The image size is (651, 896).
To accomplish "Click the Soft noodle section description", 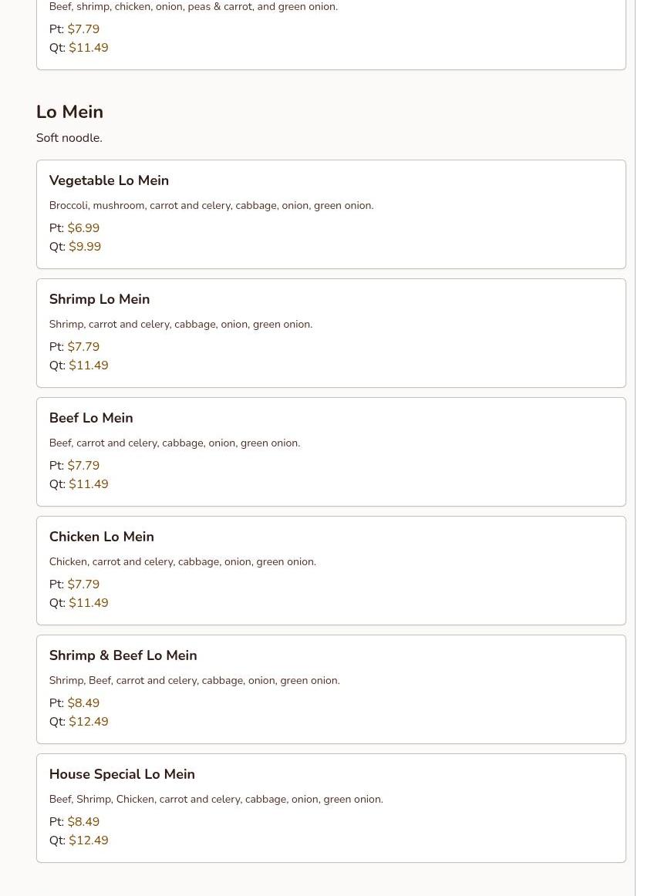I will click(x=69, y=138).
